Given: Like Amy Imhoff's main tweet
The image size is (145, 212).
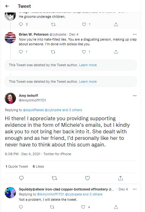Looking at the screenshot, I should pyautogui.click(x=88, y=178).
